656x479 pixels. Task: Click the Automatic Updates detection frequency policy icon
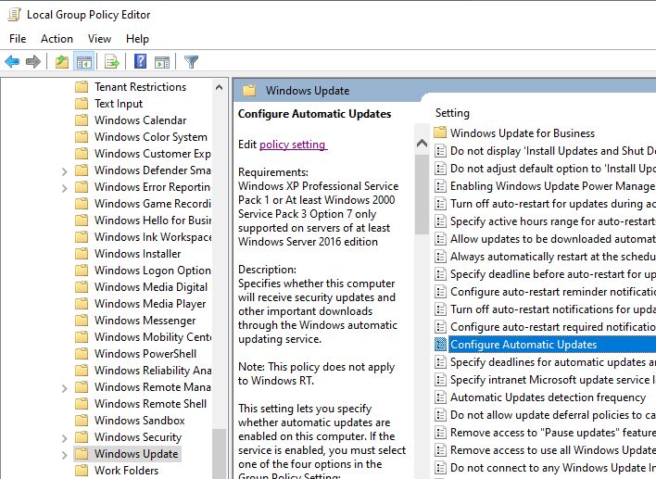click(x=440, y=397)
